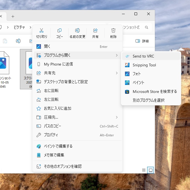The height and width of the screenshot is (190, 190).
Task: Switch to large thumbnails view icon
Action: tap(151, 170)
